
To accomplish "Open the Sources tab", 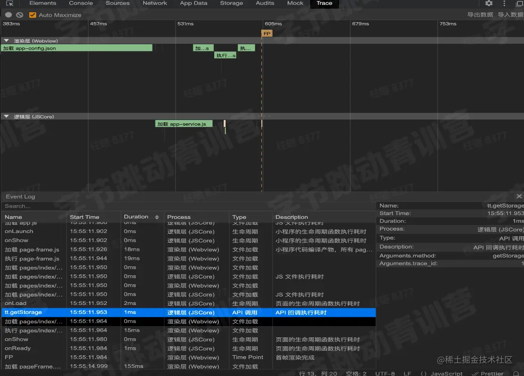I will pyautogui.click(x=118, y=3).
